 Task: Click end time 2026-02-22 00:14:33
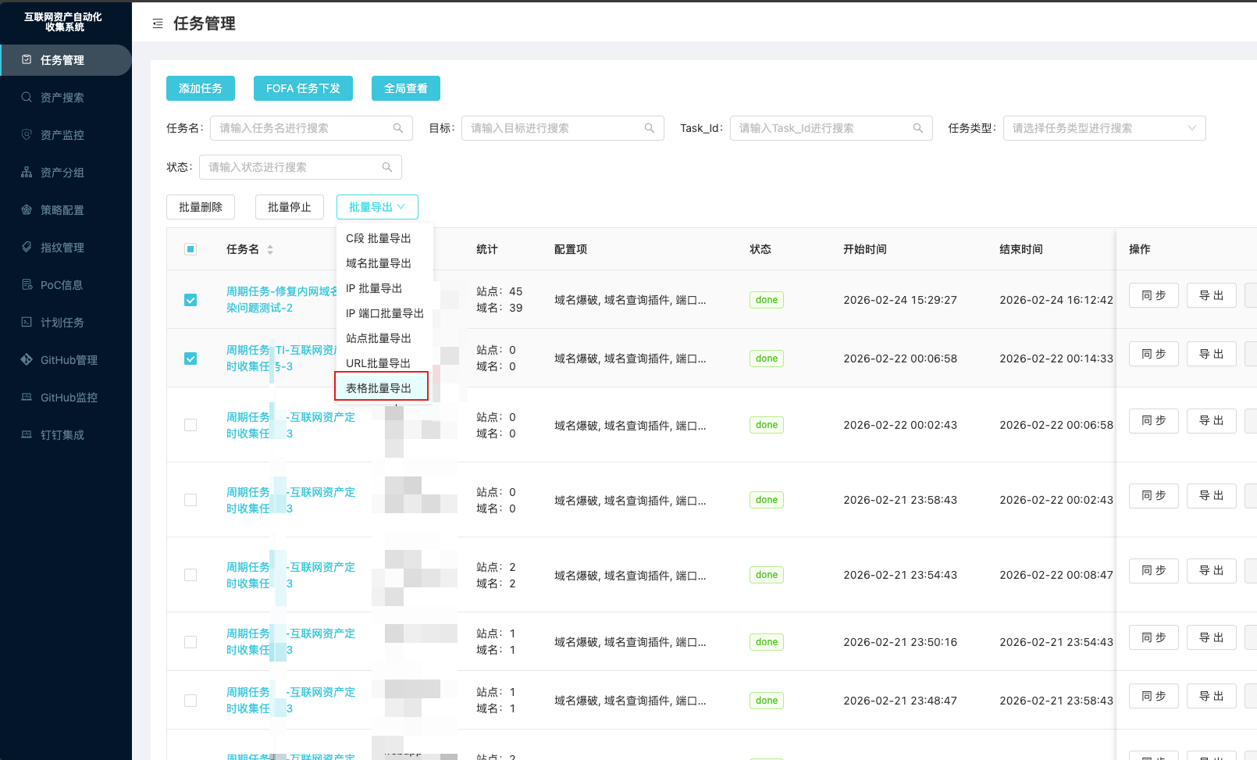(x=1056, y=359)
